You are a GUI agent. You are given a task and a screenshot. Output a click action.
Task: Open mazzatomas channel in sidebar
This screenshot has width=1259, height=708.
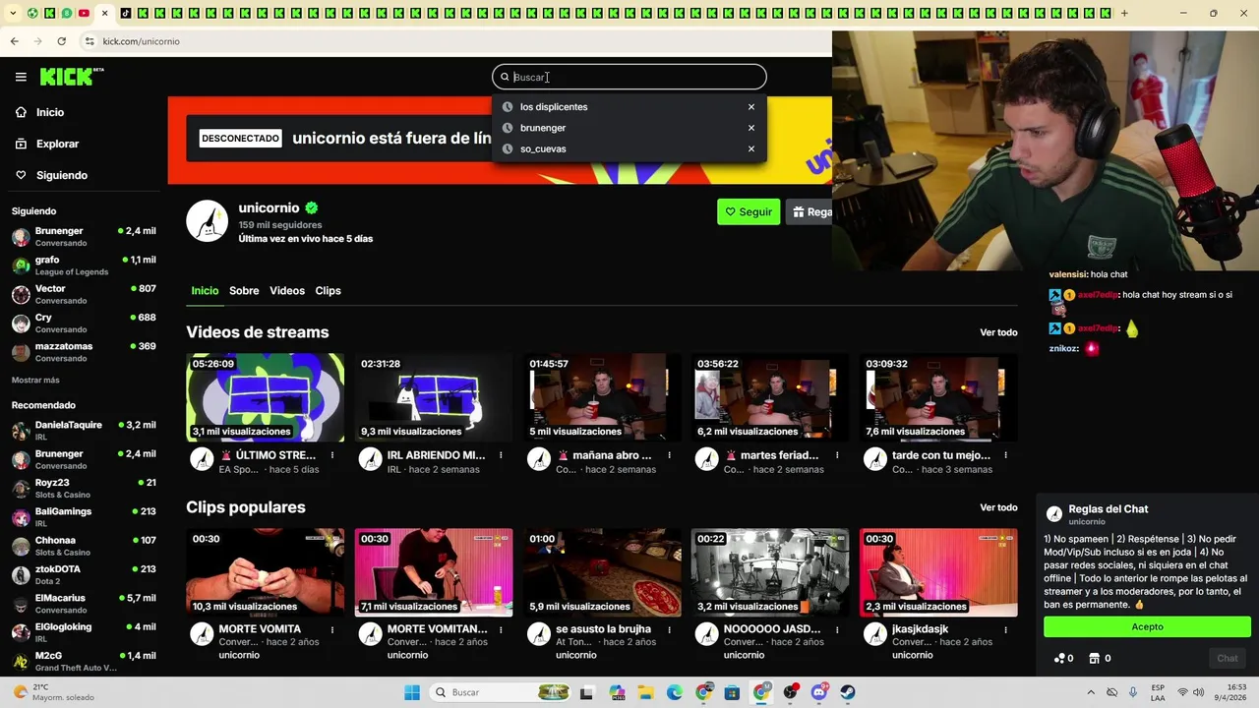coord(84,352)
